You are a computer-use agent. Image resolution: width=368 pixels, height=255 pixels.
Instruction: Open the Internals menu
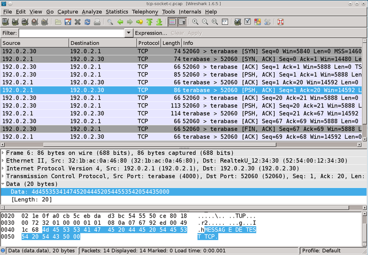[x=190, y=12]
